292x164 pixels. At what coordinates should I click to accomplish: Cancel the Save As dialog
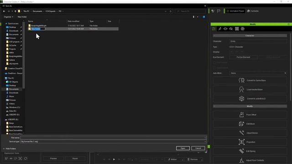pyautogui.click(x=198, y=148)
